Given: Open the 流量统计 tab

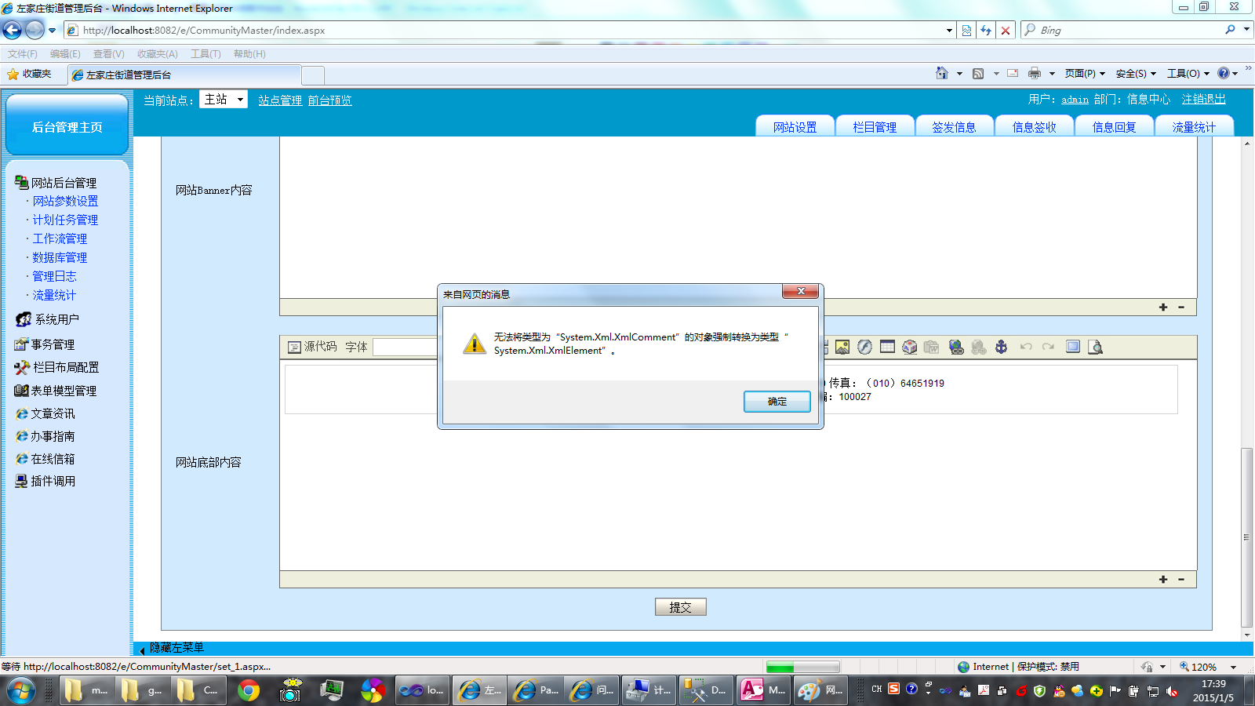Looking at the screenshot, I should coord(1194,126).
